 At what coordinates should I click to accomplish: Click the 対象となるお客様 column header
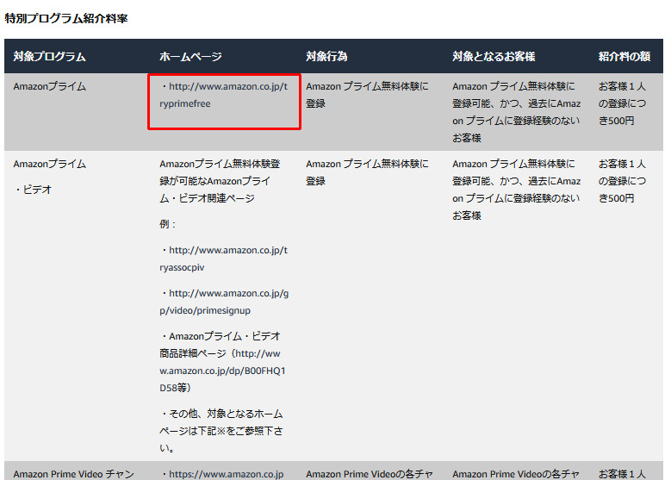tap(494, 57)
